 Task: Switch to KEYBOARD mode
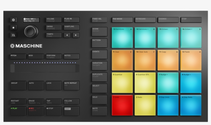(145, 20)
